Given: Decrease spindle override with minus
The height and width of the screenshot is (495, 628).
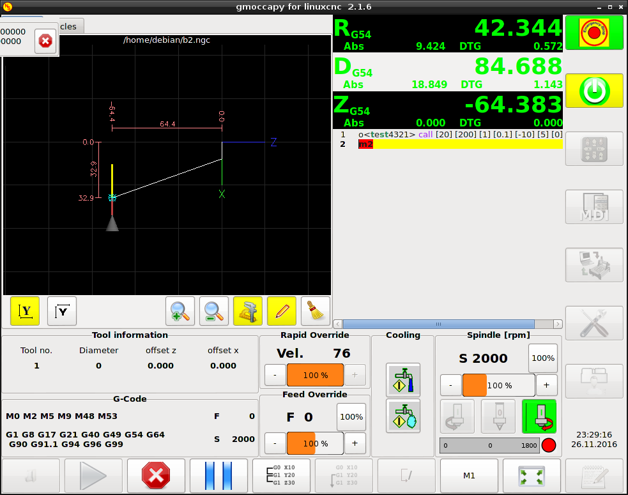Looking at the screenshot, I should click(x=450, y=385).
